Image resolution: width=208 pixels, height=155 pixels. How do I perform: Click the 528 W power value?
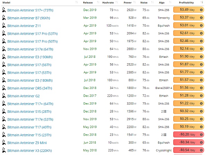pos(132,18)
